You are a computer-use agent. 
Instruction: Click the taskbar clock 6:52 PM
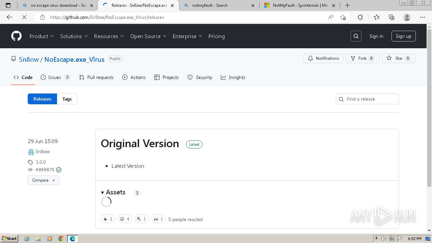[x=414, y=239]
